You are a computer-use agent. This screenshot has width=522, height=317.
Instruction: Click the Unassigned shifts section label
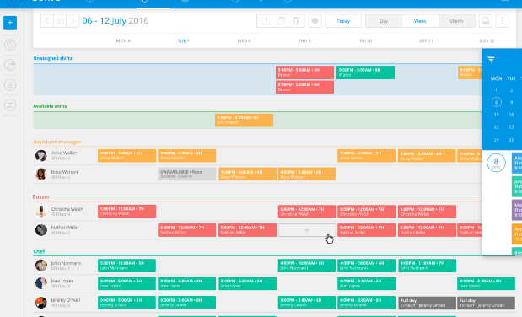click(x=52, y=58)
